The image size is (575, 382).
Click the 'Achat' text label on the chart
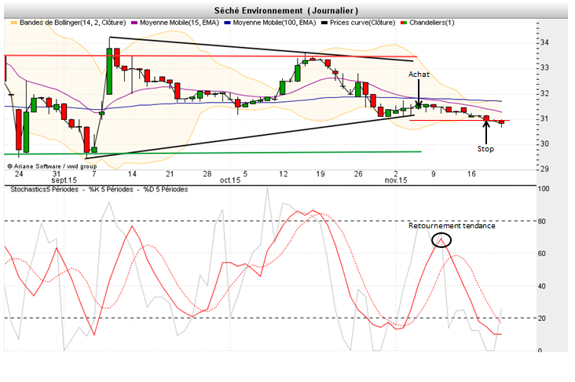(419, 75)
